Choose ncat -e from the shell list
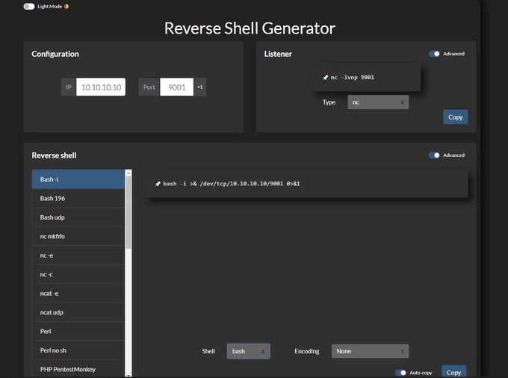This screenshot has height=378, width=508. pyautogui.click(x=78, y=294)
